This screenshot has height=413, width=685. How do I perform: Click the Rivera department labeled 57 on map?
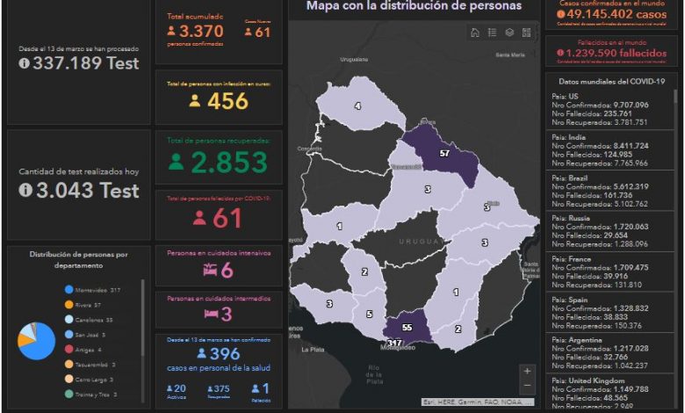tap(444, 155)
